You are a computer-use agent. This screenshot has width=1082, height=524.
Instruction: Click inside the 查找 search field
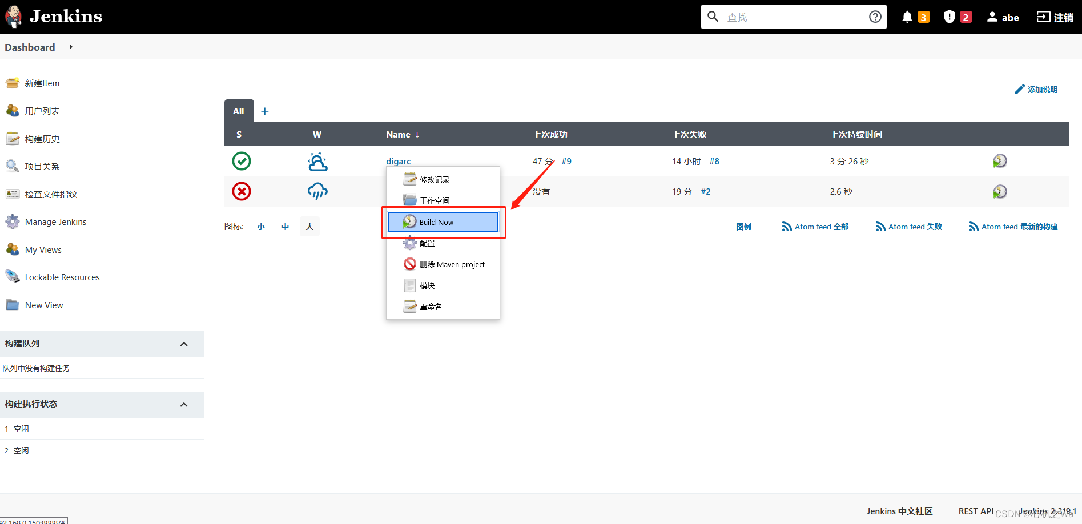794,17
